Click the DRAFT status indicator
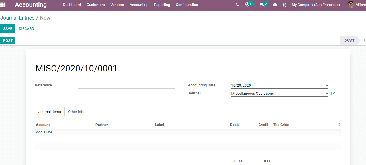 pyautogui.click(x=349, y=40)
